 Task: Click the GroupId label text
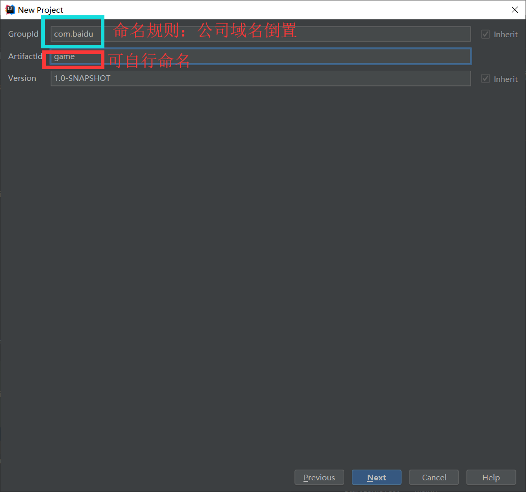[x=23, y=34]
